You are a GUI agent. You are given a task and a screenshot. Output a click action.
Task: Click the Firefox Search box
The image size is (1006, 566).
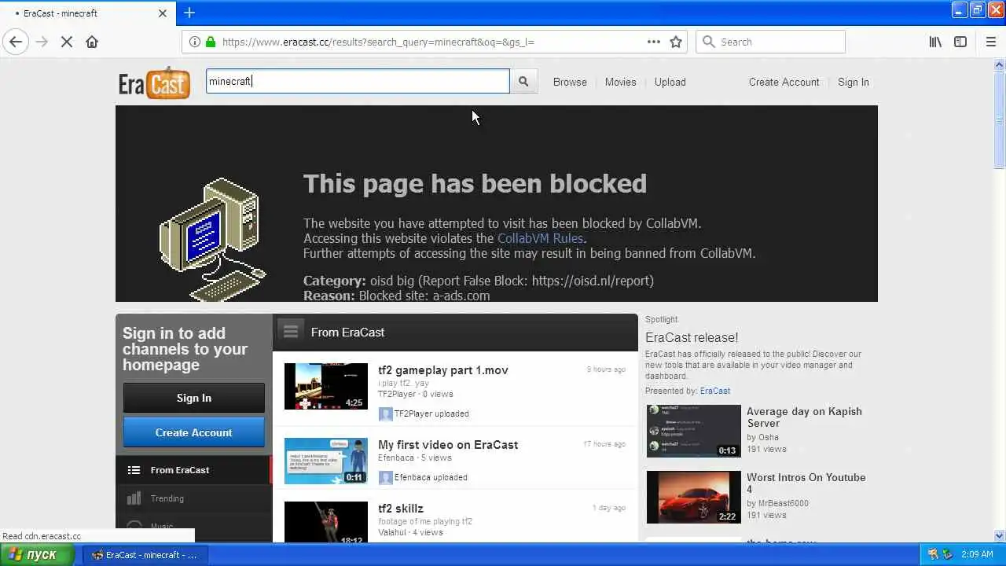[x=770, y=42]
